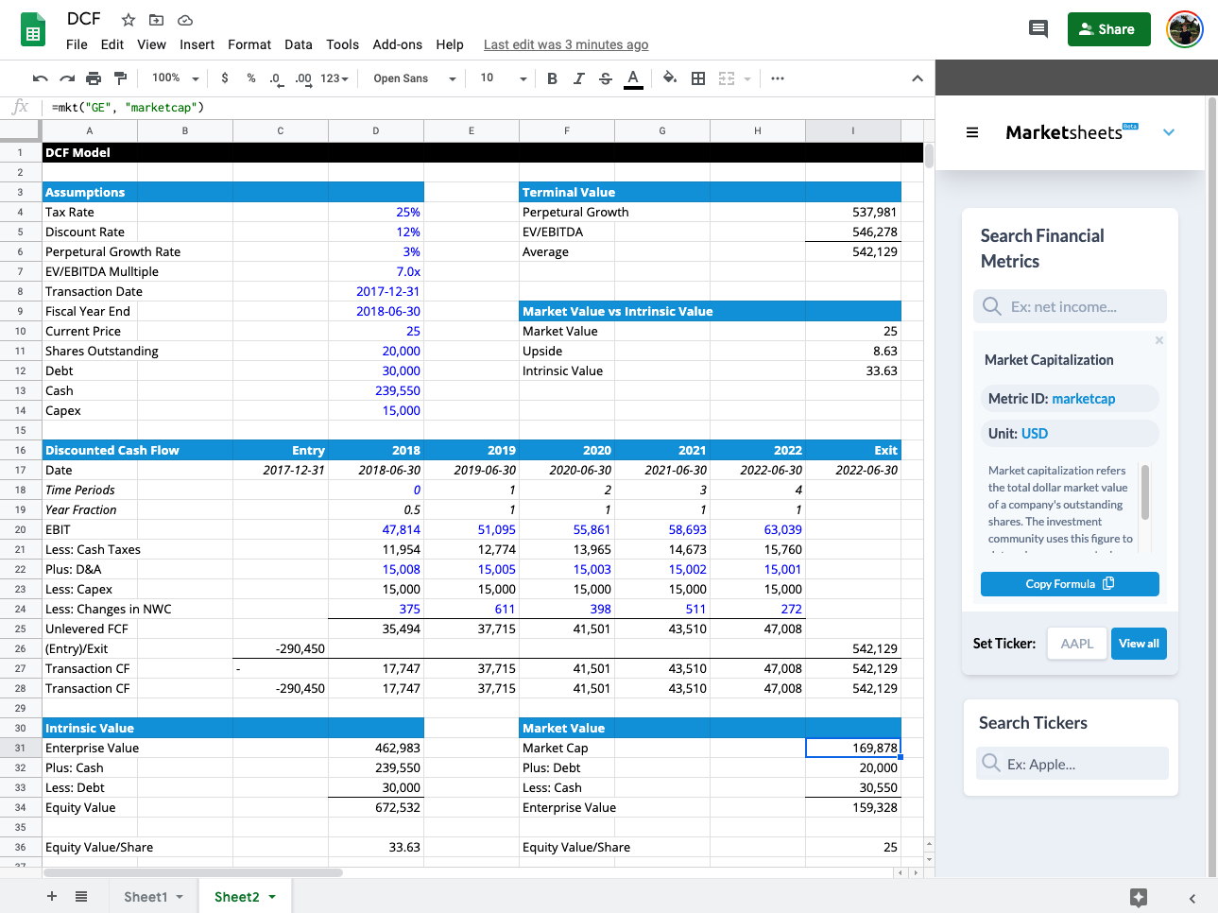Open the Help menu
This screenshot has width=1218, height=913.
click(450, 44)
